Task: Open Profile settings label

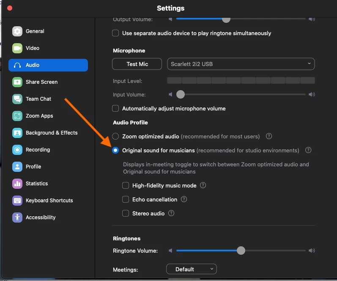Action: [x=33, y=167]
